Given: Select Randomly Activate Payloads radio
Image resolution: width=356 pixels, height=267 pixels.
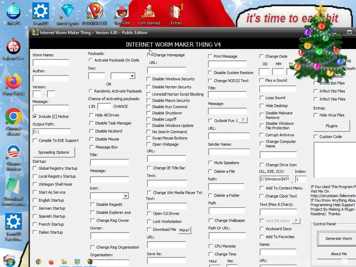Looking at the screenshot, I should tap(91, 91).
